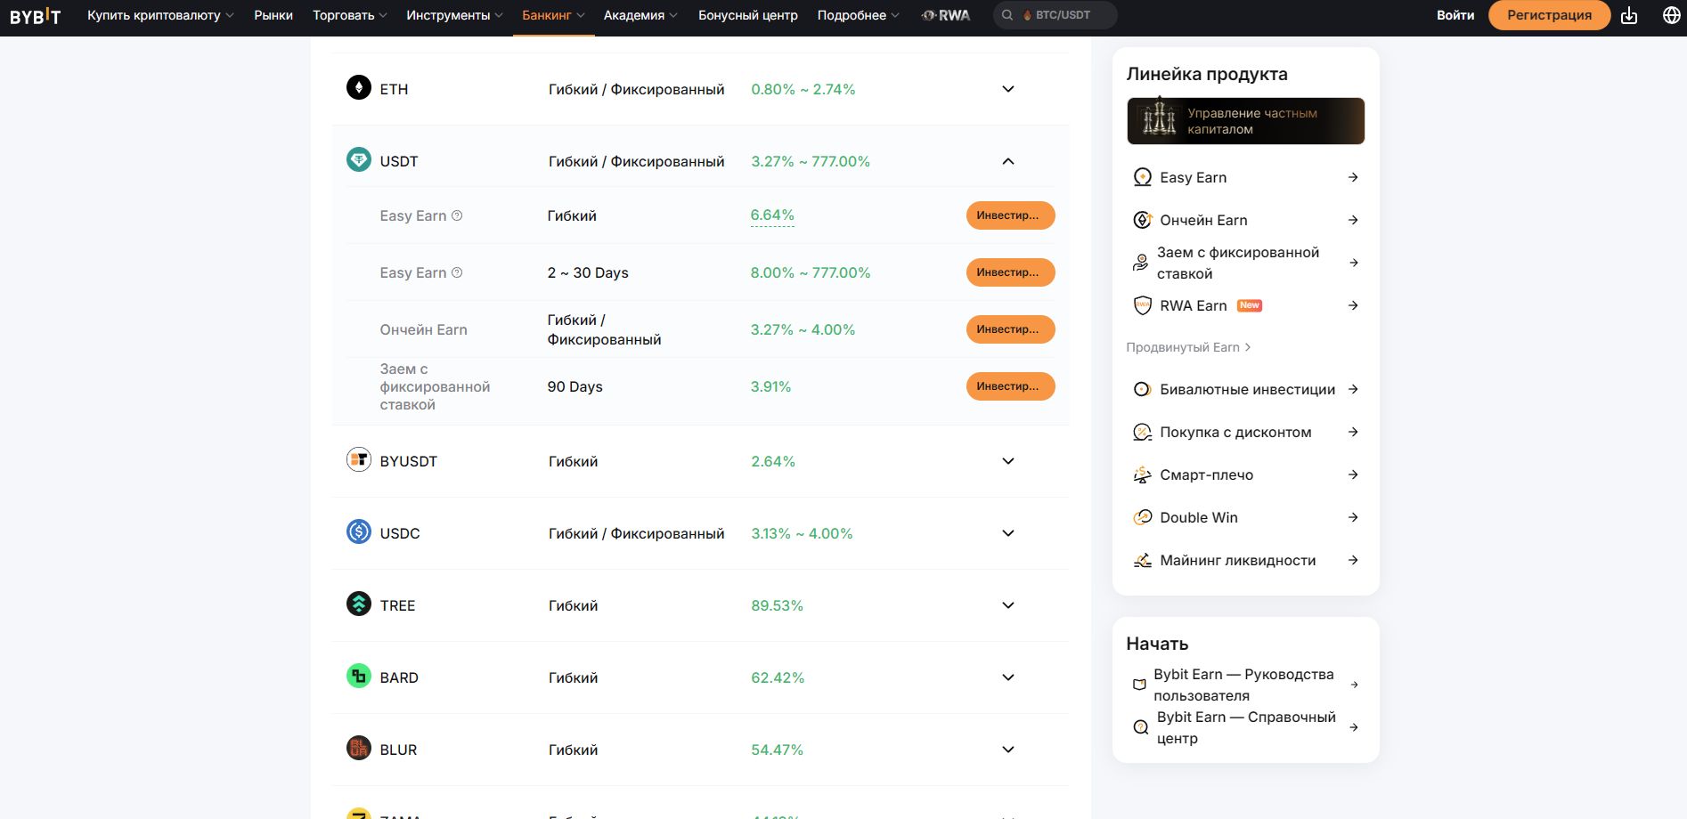
Task: Expand the USDC row
Action: click(1008, 533)
